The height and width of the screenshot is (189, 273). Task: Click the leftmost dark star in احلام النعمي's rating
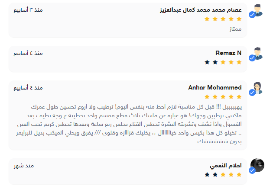(207, 175)
